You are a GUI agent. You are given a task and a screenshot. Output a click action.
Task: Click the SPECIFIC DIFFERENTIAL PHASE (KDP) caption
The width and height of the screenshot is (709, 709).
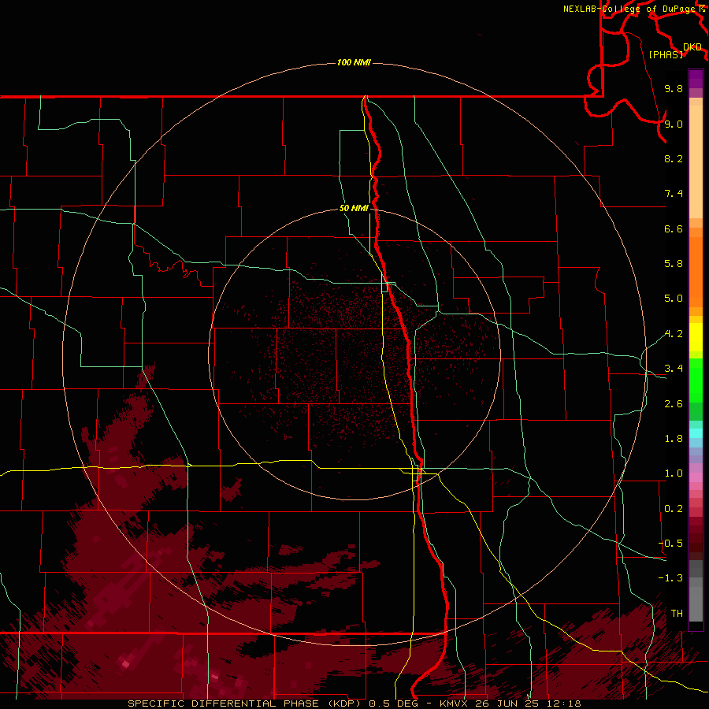point(247,703)
